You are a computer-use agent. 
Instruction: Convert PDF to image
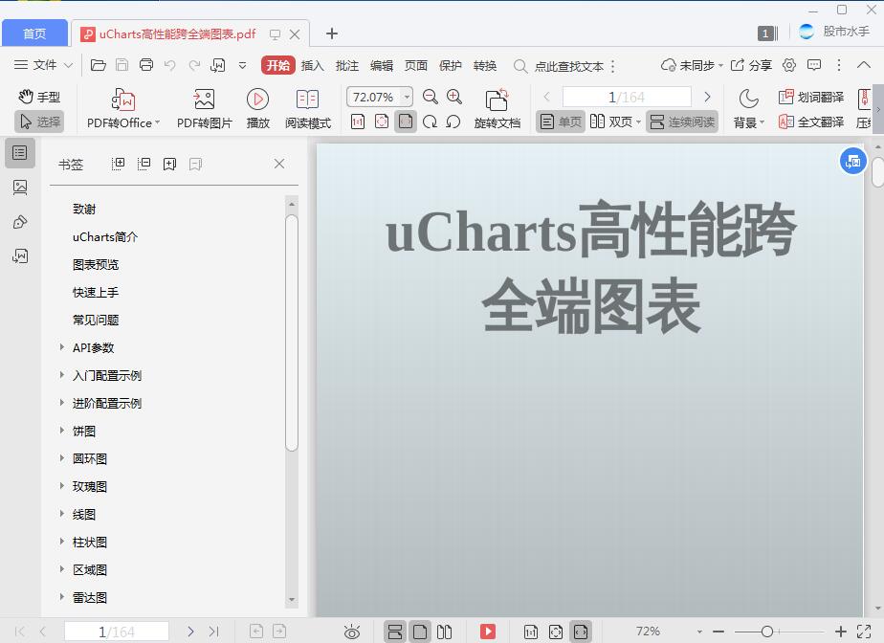tap(204, 109)
